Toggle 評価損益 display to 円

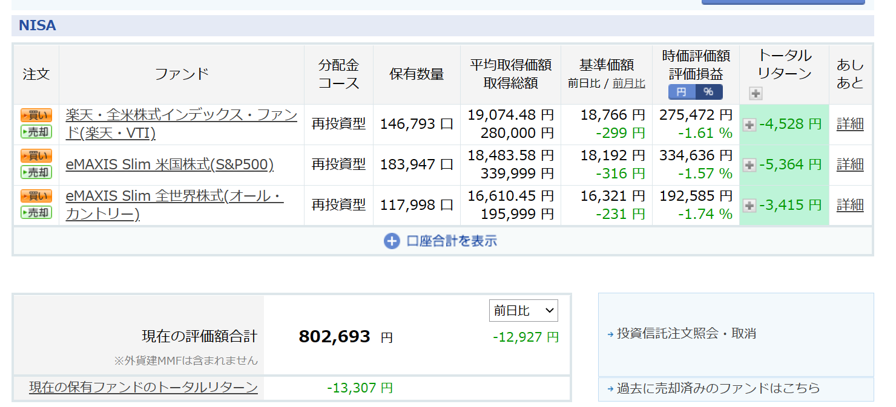click(681, 92)
